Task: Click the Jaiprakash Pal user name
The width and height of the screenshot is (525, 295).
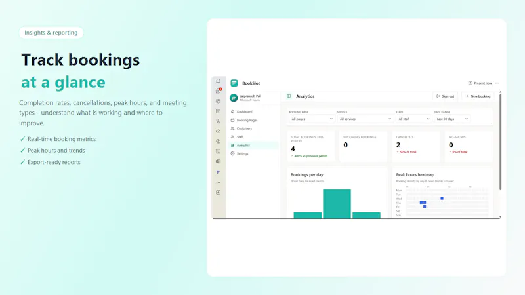Action: tap(250, 96)
